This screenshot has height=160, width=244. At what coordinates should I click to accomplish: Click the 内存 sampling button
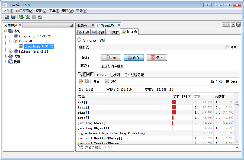pyautogui.click(x=134, y=57)
